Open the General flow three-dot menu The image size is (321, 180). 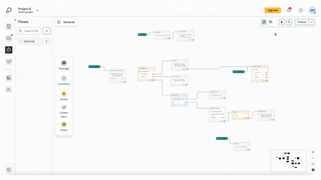[x=46, y=41]
